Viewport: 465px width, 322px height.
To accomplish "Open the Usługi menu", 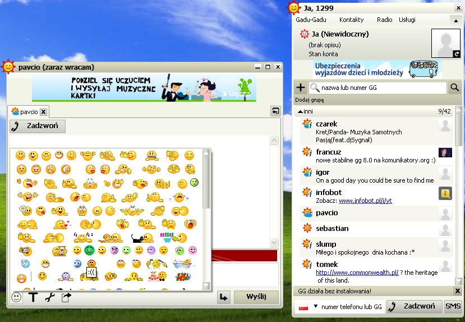I will [407, 20].
